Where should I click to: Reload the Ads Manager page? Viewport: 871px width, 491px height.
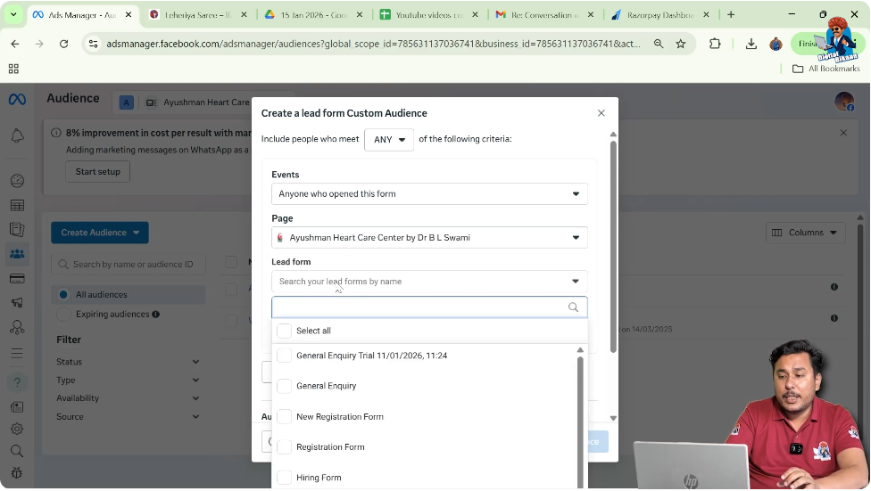pos(64,44)
